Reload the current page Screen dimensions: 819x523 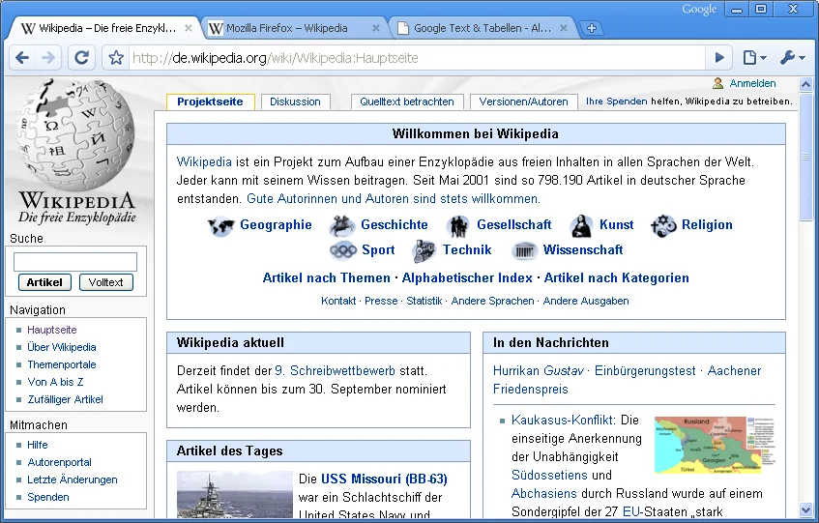coord(81,57)
